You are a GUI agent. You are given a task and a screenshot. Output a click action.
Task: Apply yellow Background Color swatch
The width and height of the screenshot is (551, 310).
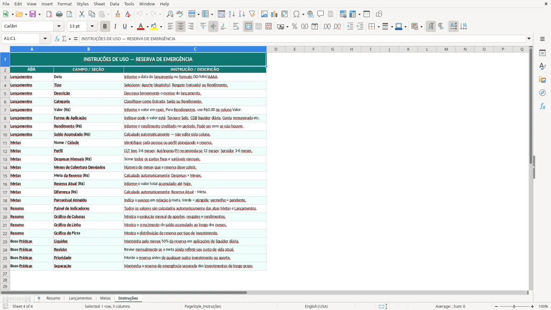coord(154,27)
